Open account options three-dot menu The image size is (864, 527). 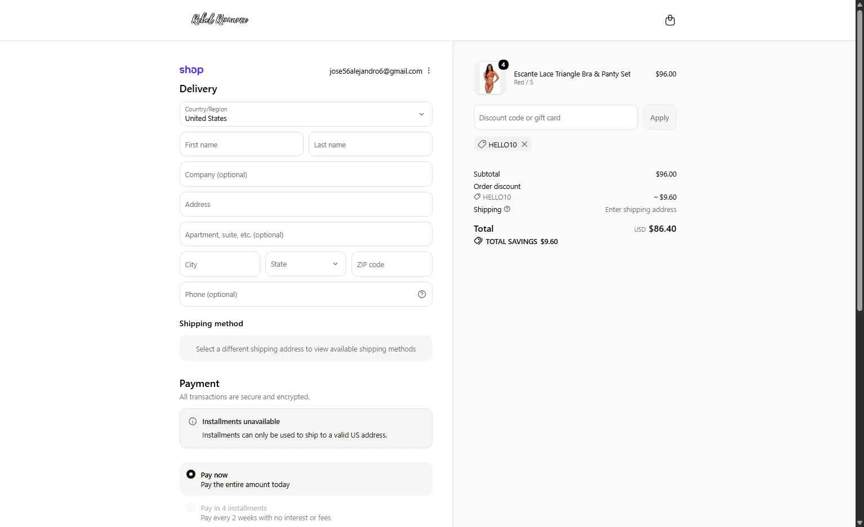[429, 71]
